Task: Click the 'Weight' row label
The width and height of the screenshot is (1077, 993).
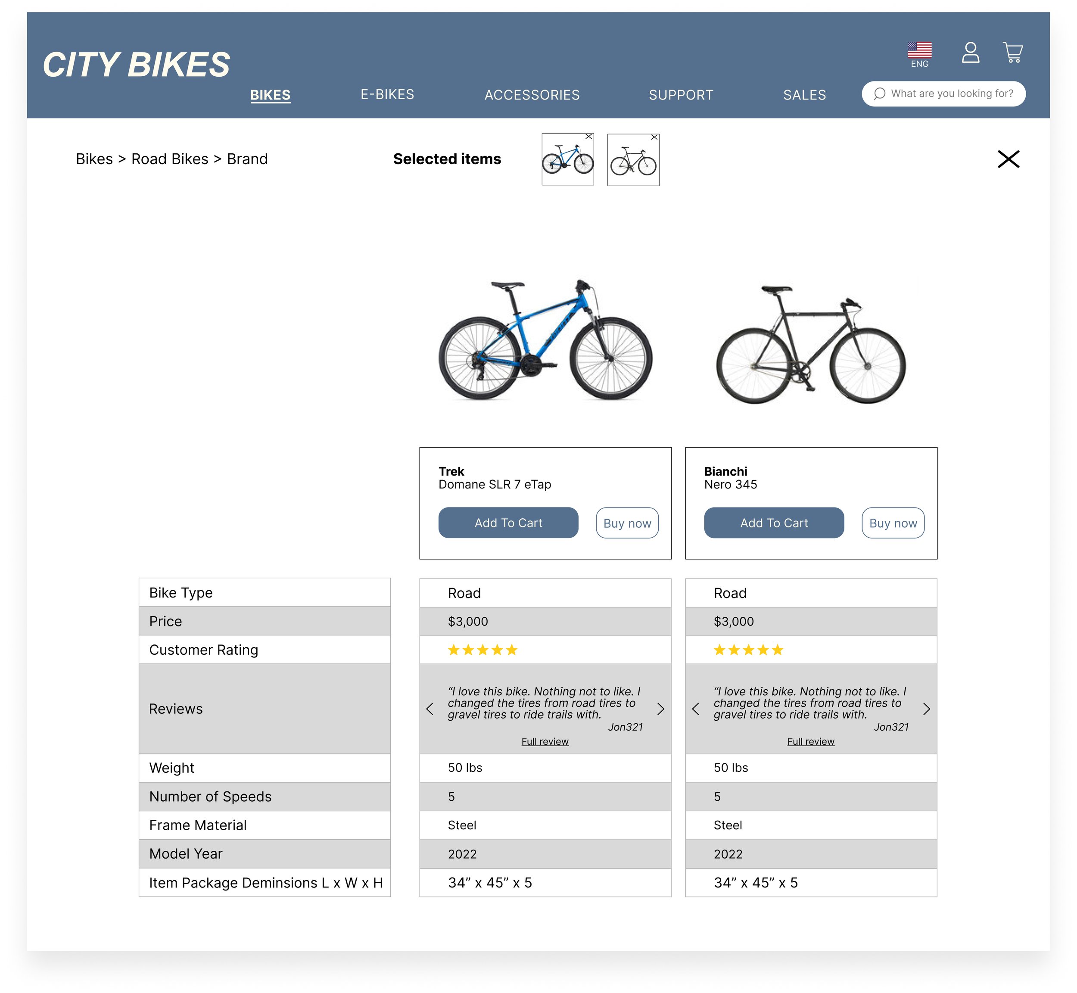Action: pos(171,768)
